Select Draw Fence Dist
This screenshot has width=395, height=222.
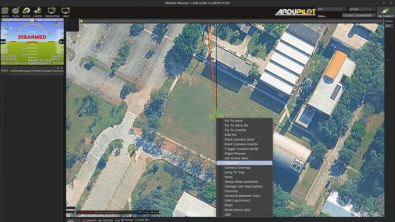[244, 209]
